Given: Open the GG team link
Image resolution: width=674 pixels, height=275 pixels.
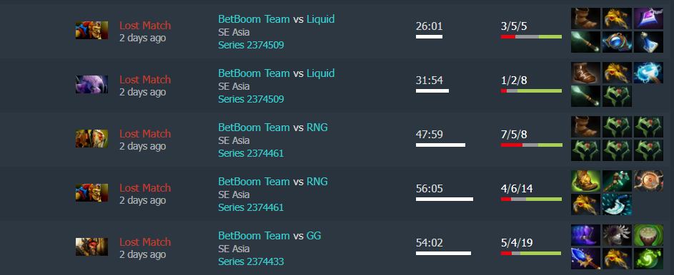Looking at the screenshot, I should 314,236.
